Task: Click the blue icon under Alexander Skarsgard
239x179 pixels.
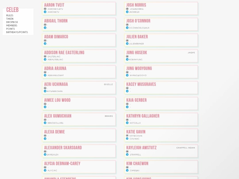Action: pyautogui.click(x=45, y=155)
